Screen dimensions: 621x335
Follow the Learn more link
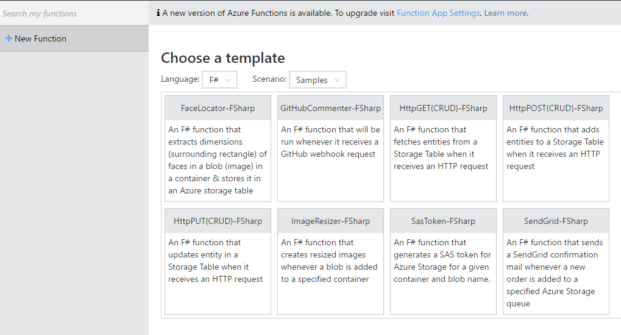point(505,13)
